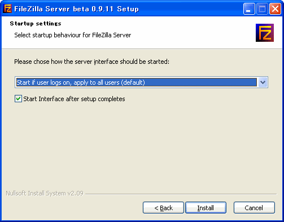Click the 'FileZilla Server beta 0.9.11 Setup' title text
Viewport: 284px width, 222px height.
[x=76, y=9]
